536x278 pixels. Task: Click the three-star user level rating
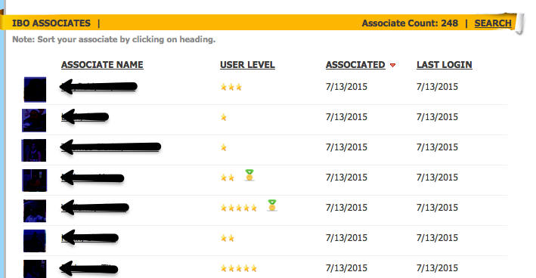point(231,87)
